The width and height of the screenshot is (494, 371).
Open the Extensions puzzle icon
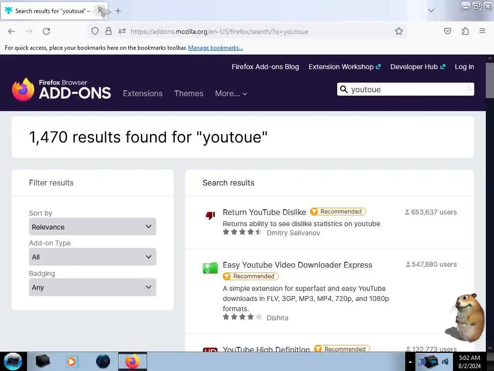pos(465,31)
